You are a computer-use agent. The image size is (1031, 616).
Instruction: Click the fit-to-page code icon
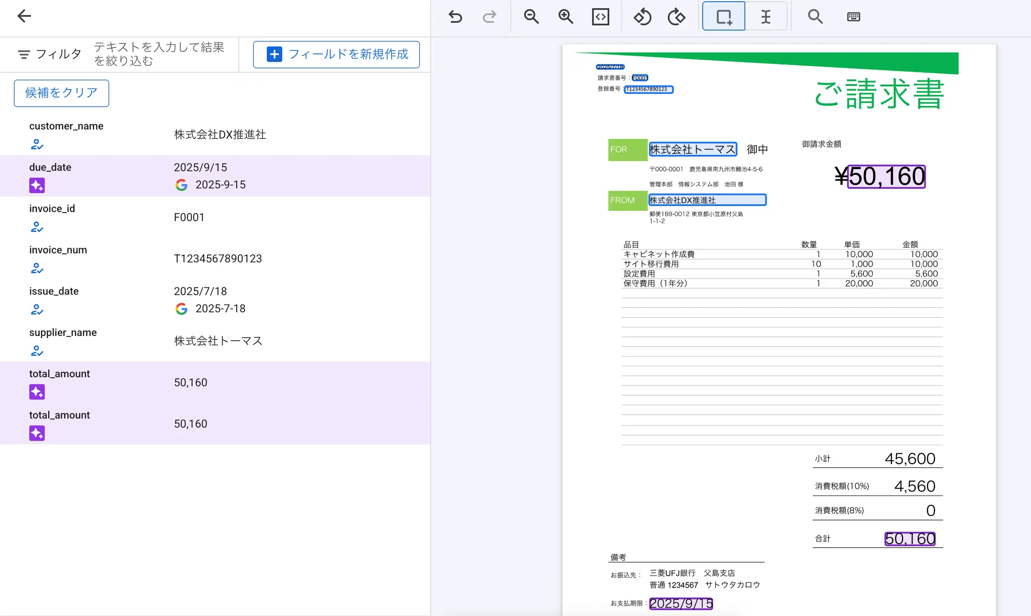coord(600,17)
